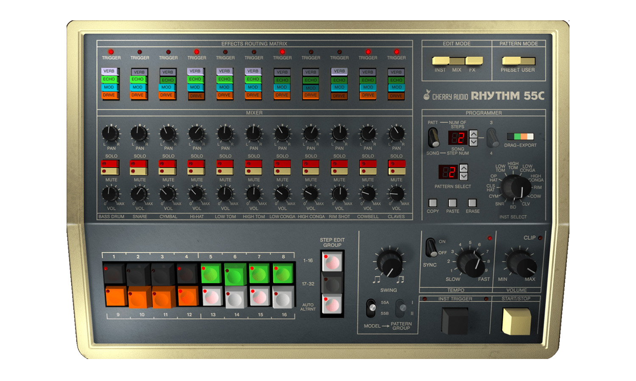Increase the number of steps value
Screen dimensions: 636x381
473,134
